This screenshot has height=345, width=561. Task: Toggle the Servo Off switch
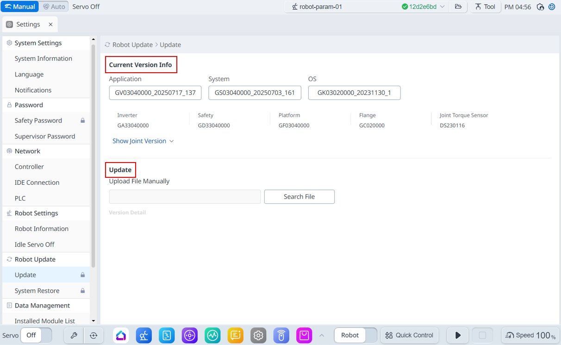(36, 335)
